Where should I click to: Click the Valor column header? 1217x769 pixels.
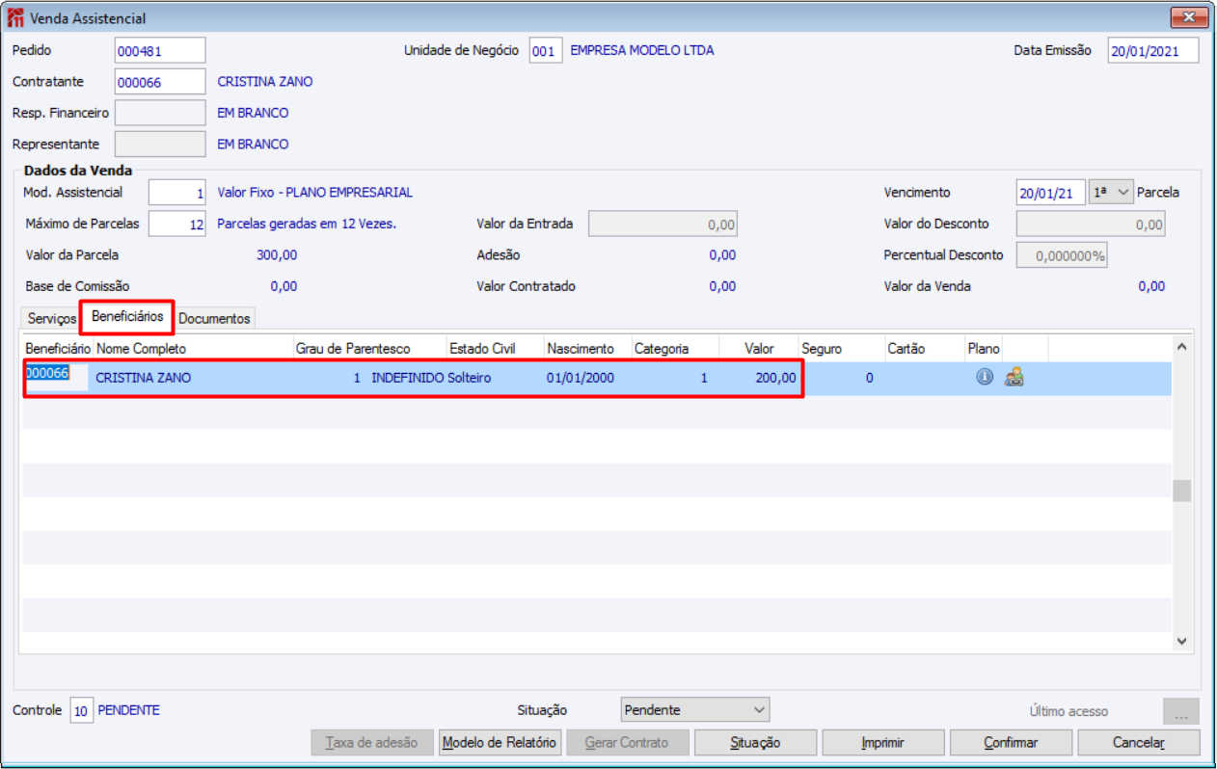[x=759, y=348]
